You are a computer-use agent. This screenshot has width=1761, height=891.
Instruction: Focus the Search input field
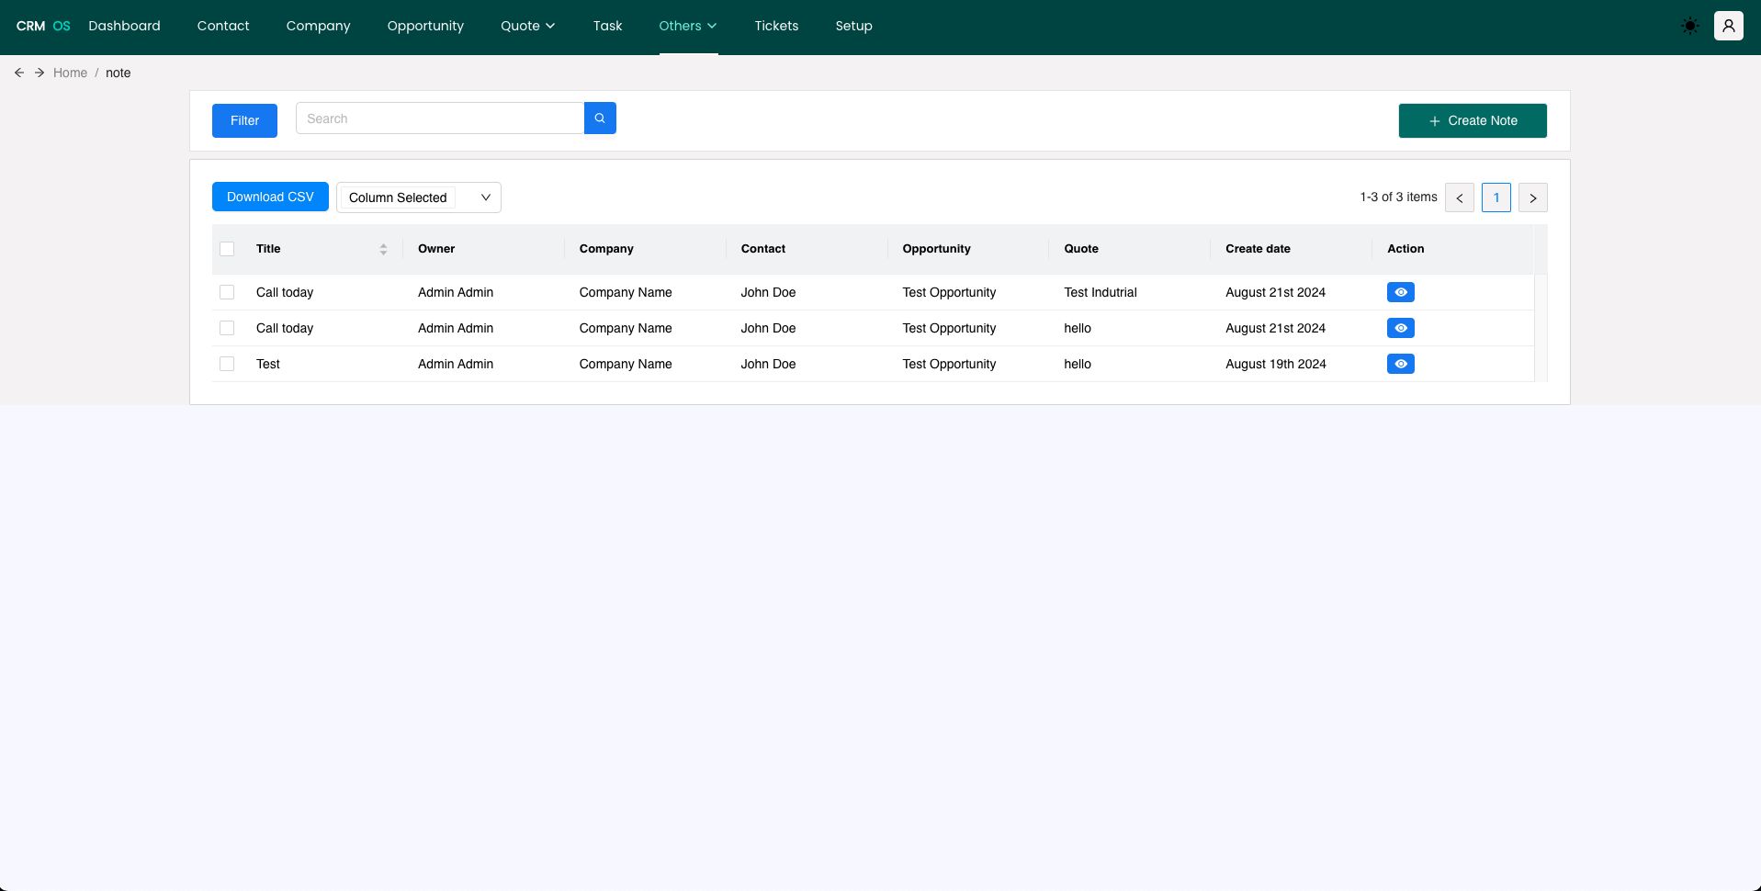(x=440, y=118)
